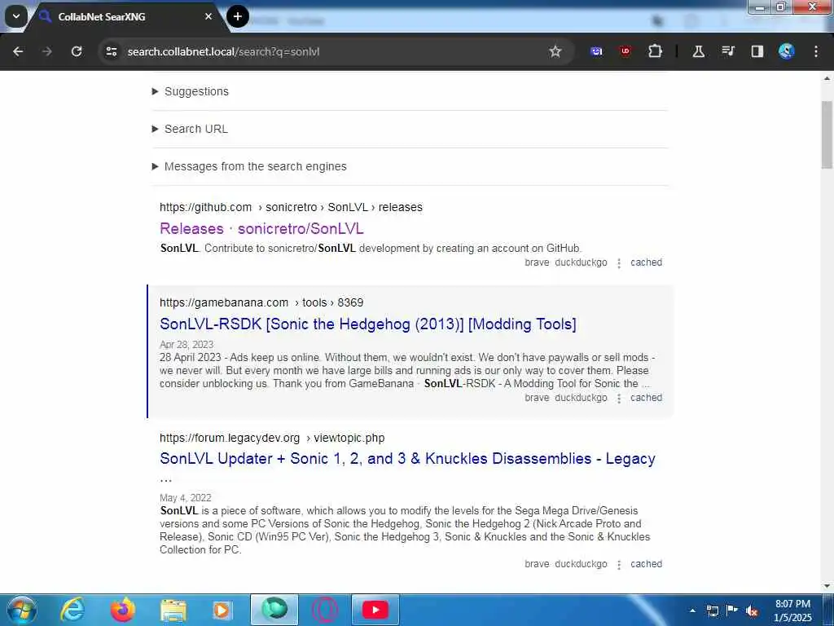Click the forward navigation arrow
The width and height of the screenshot is (834, 626).
(46, 51)
